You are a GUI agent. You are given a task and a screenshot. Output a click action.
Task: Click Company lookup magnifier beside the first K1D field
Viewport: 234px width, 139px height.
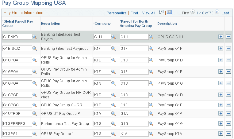tap(113, 60)
